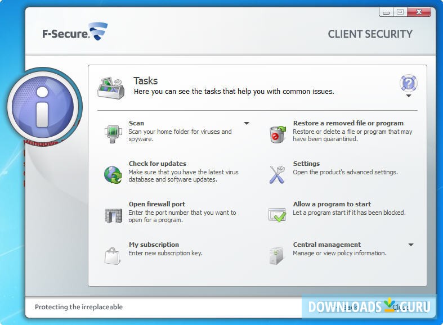Image resolution: width=443 pixels, height=325 pixels.
Task: Close the F-Secure window with the red X
Action: click(x=419, y=12)
